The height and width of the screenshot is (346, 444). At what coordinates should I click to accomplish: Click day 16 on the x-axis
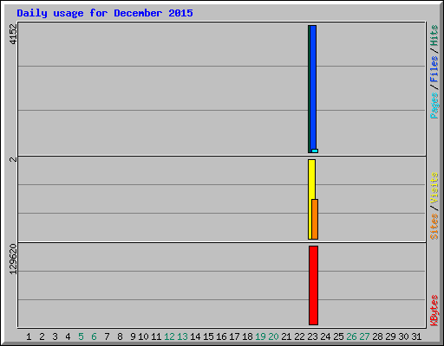tap(221, 336)
